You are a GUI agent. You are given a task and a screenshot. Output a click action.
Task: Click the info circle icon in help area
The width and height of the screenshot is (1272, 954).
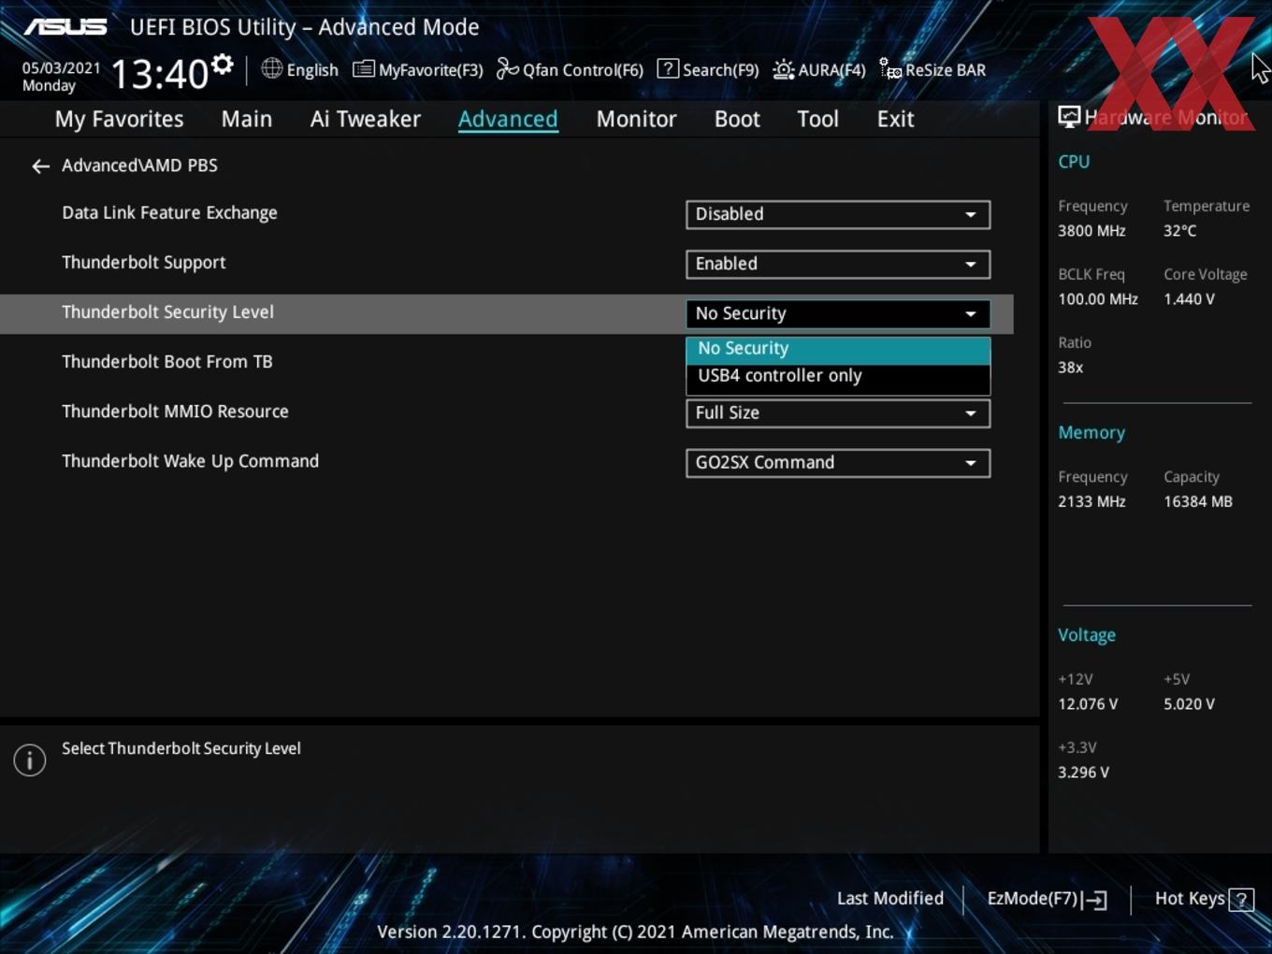pyautogui.click(x=30, y=760)
